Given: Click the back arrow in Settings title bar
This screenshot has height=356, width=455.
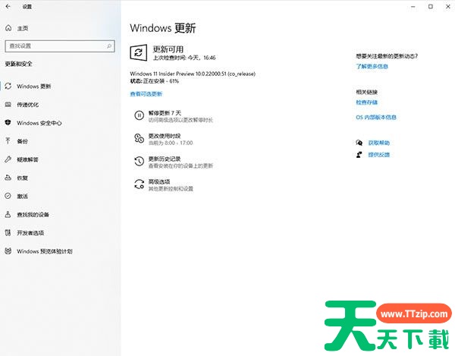Looking at the screenshot, I should 8,6.
